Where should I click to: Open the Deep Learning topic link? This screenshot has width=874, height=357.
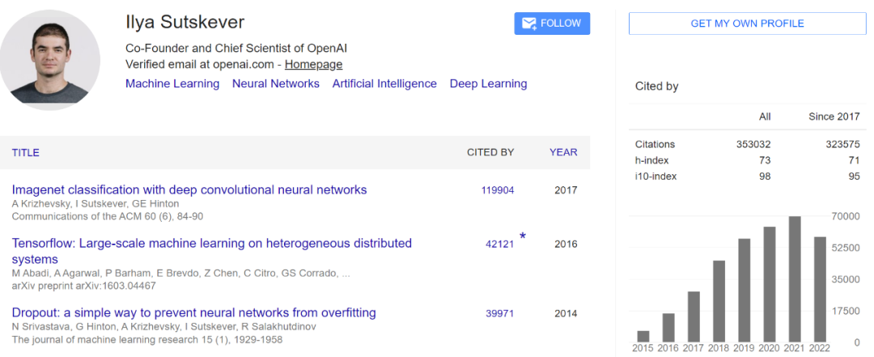(488, 83)
